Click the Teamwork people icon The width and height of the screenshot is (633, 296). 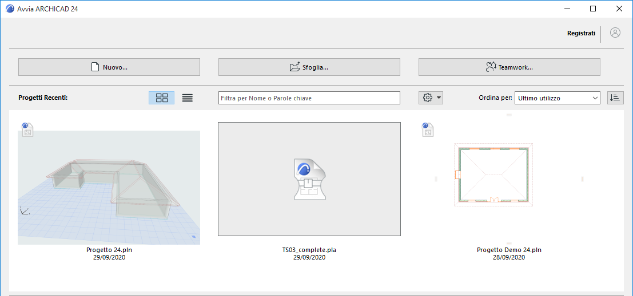tap(491, 67)
